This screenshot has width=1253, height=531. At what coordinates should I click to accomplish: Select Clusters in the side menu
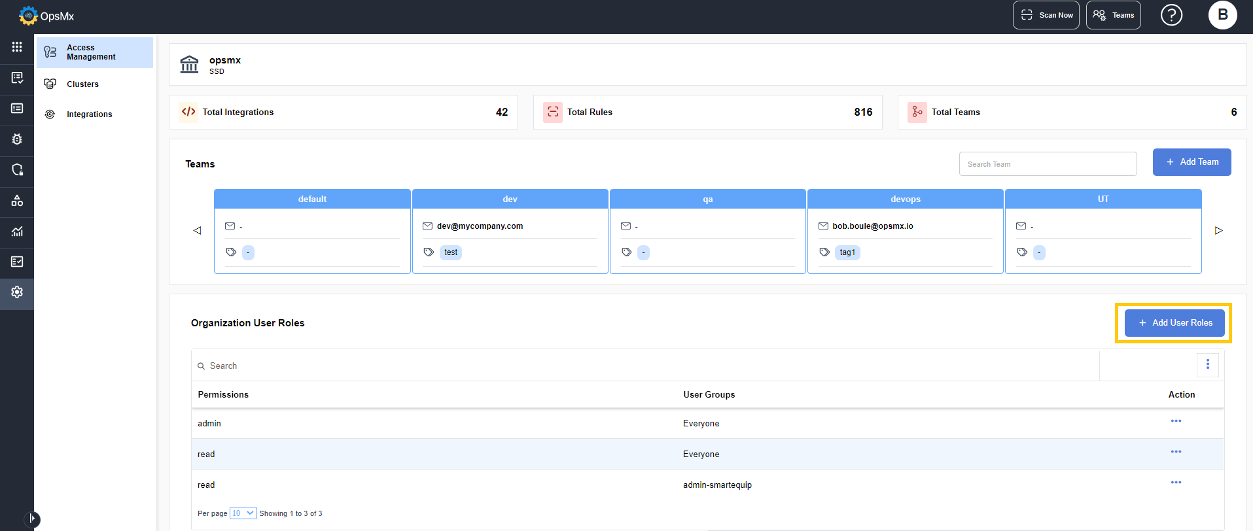coord(82,84)
